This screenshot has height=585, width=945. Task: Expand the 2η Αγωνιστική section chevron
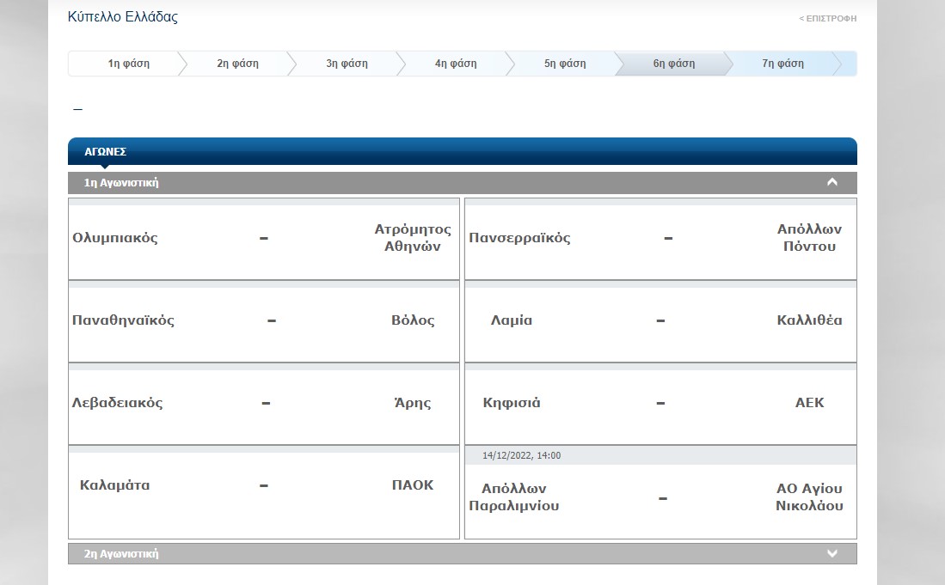click(831, 554)
